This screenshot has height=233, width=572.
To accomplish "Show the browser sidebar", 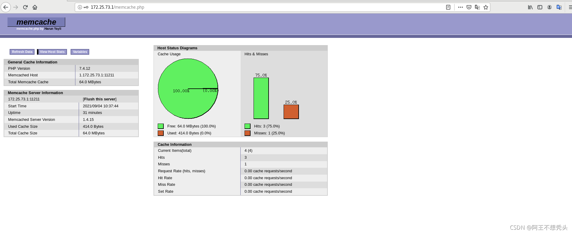I will click(x=540, y=7).
